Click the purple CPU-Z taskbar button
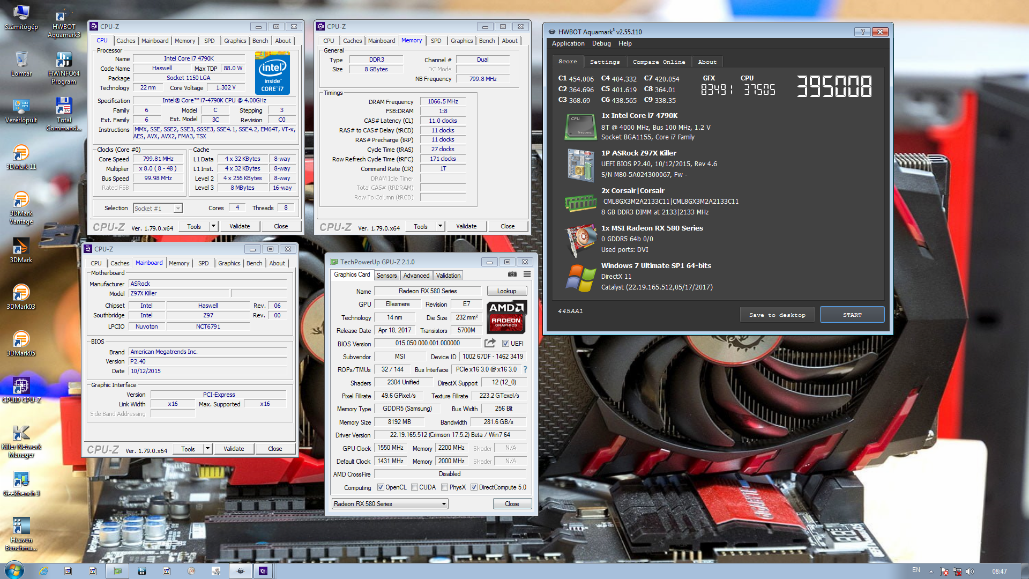The image size is (1029, 579). point(263,571)
